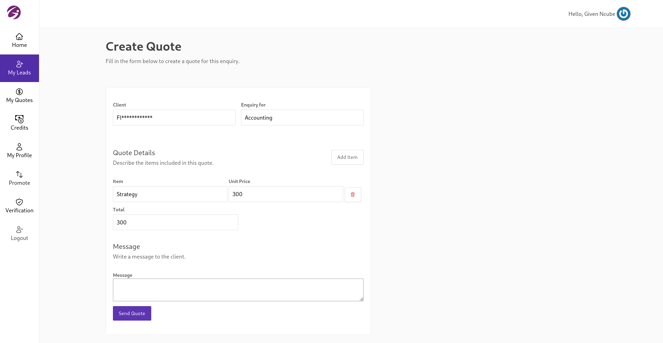663x343 pixels.
Task: Click the Enquiry for field showing Accounting
Action: coord(302,118)
